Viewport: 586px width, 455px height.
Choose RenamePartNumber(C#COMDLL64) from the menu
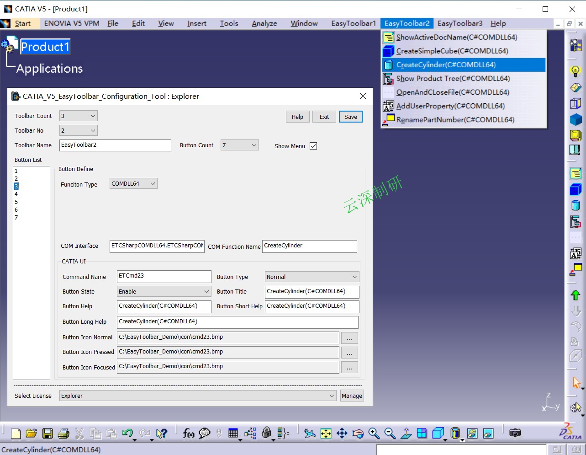click(x=464, y=120)
